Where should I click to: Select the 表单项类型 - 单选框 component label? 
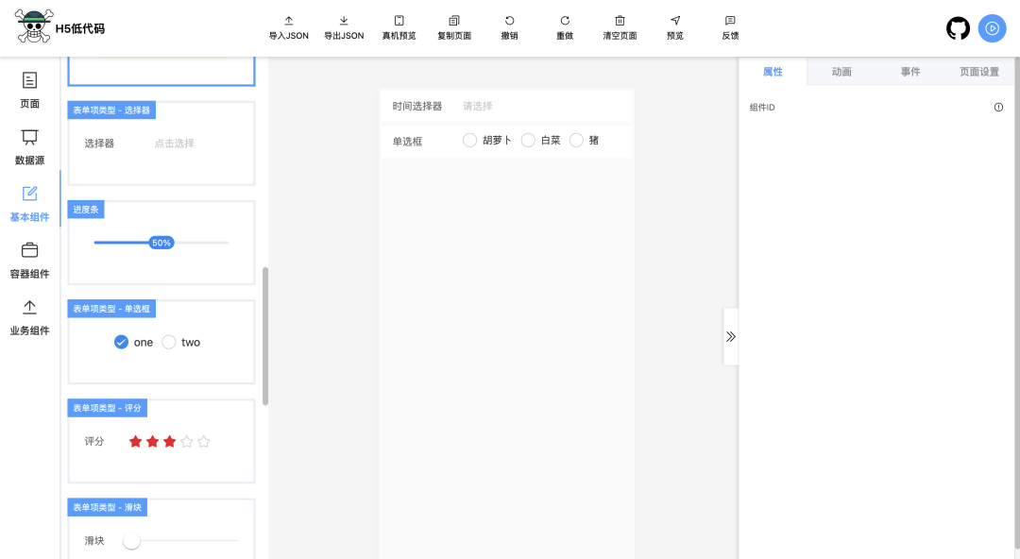coord(111,309)
